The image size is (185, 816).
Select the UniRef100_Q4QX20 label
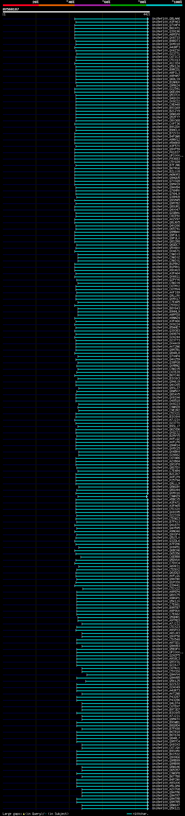pyautogui.click(x=166, y=98)
